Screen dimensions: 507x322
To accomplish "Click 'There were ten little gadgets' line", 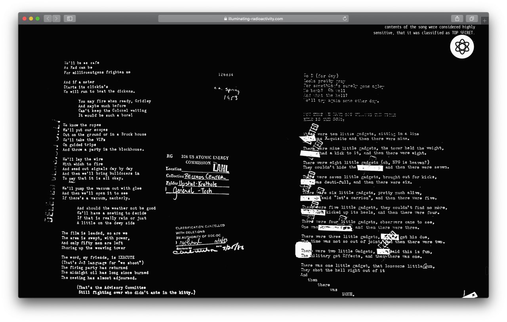I will [x=361, y=134].
